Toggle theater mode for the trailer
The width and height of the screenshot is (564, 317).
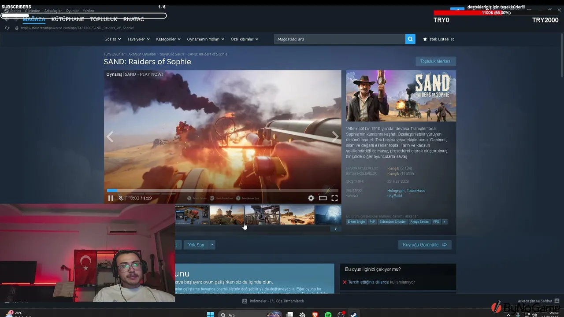[323, 198]
